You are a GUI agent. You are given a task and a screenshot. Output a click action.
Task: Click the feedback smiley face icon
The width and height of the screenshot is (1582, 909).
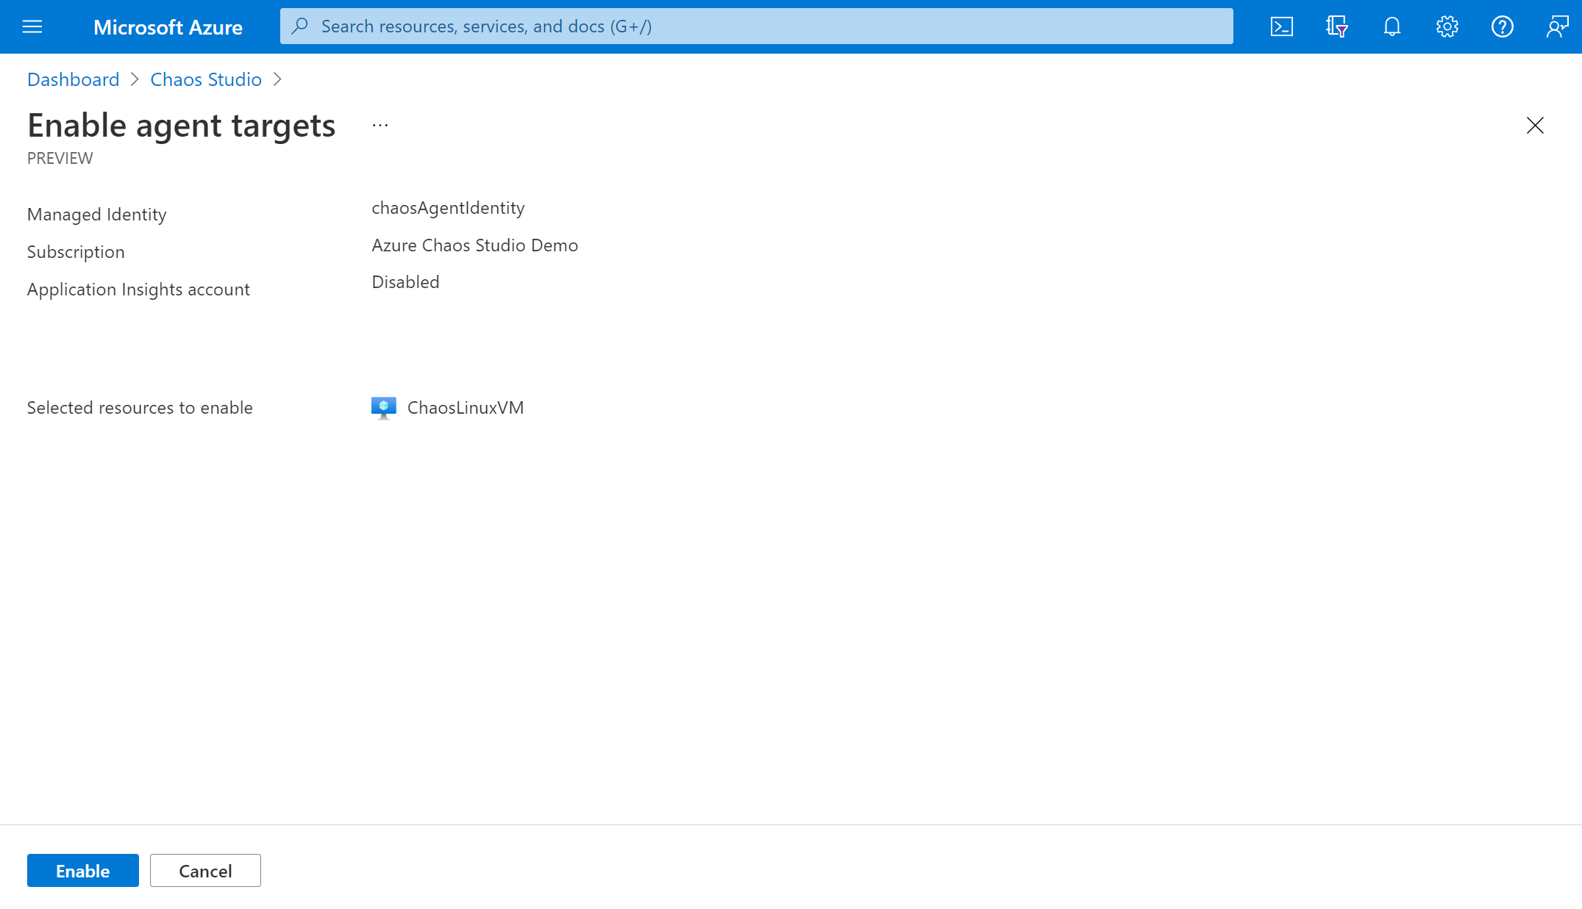click(x=1556, y=26)
